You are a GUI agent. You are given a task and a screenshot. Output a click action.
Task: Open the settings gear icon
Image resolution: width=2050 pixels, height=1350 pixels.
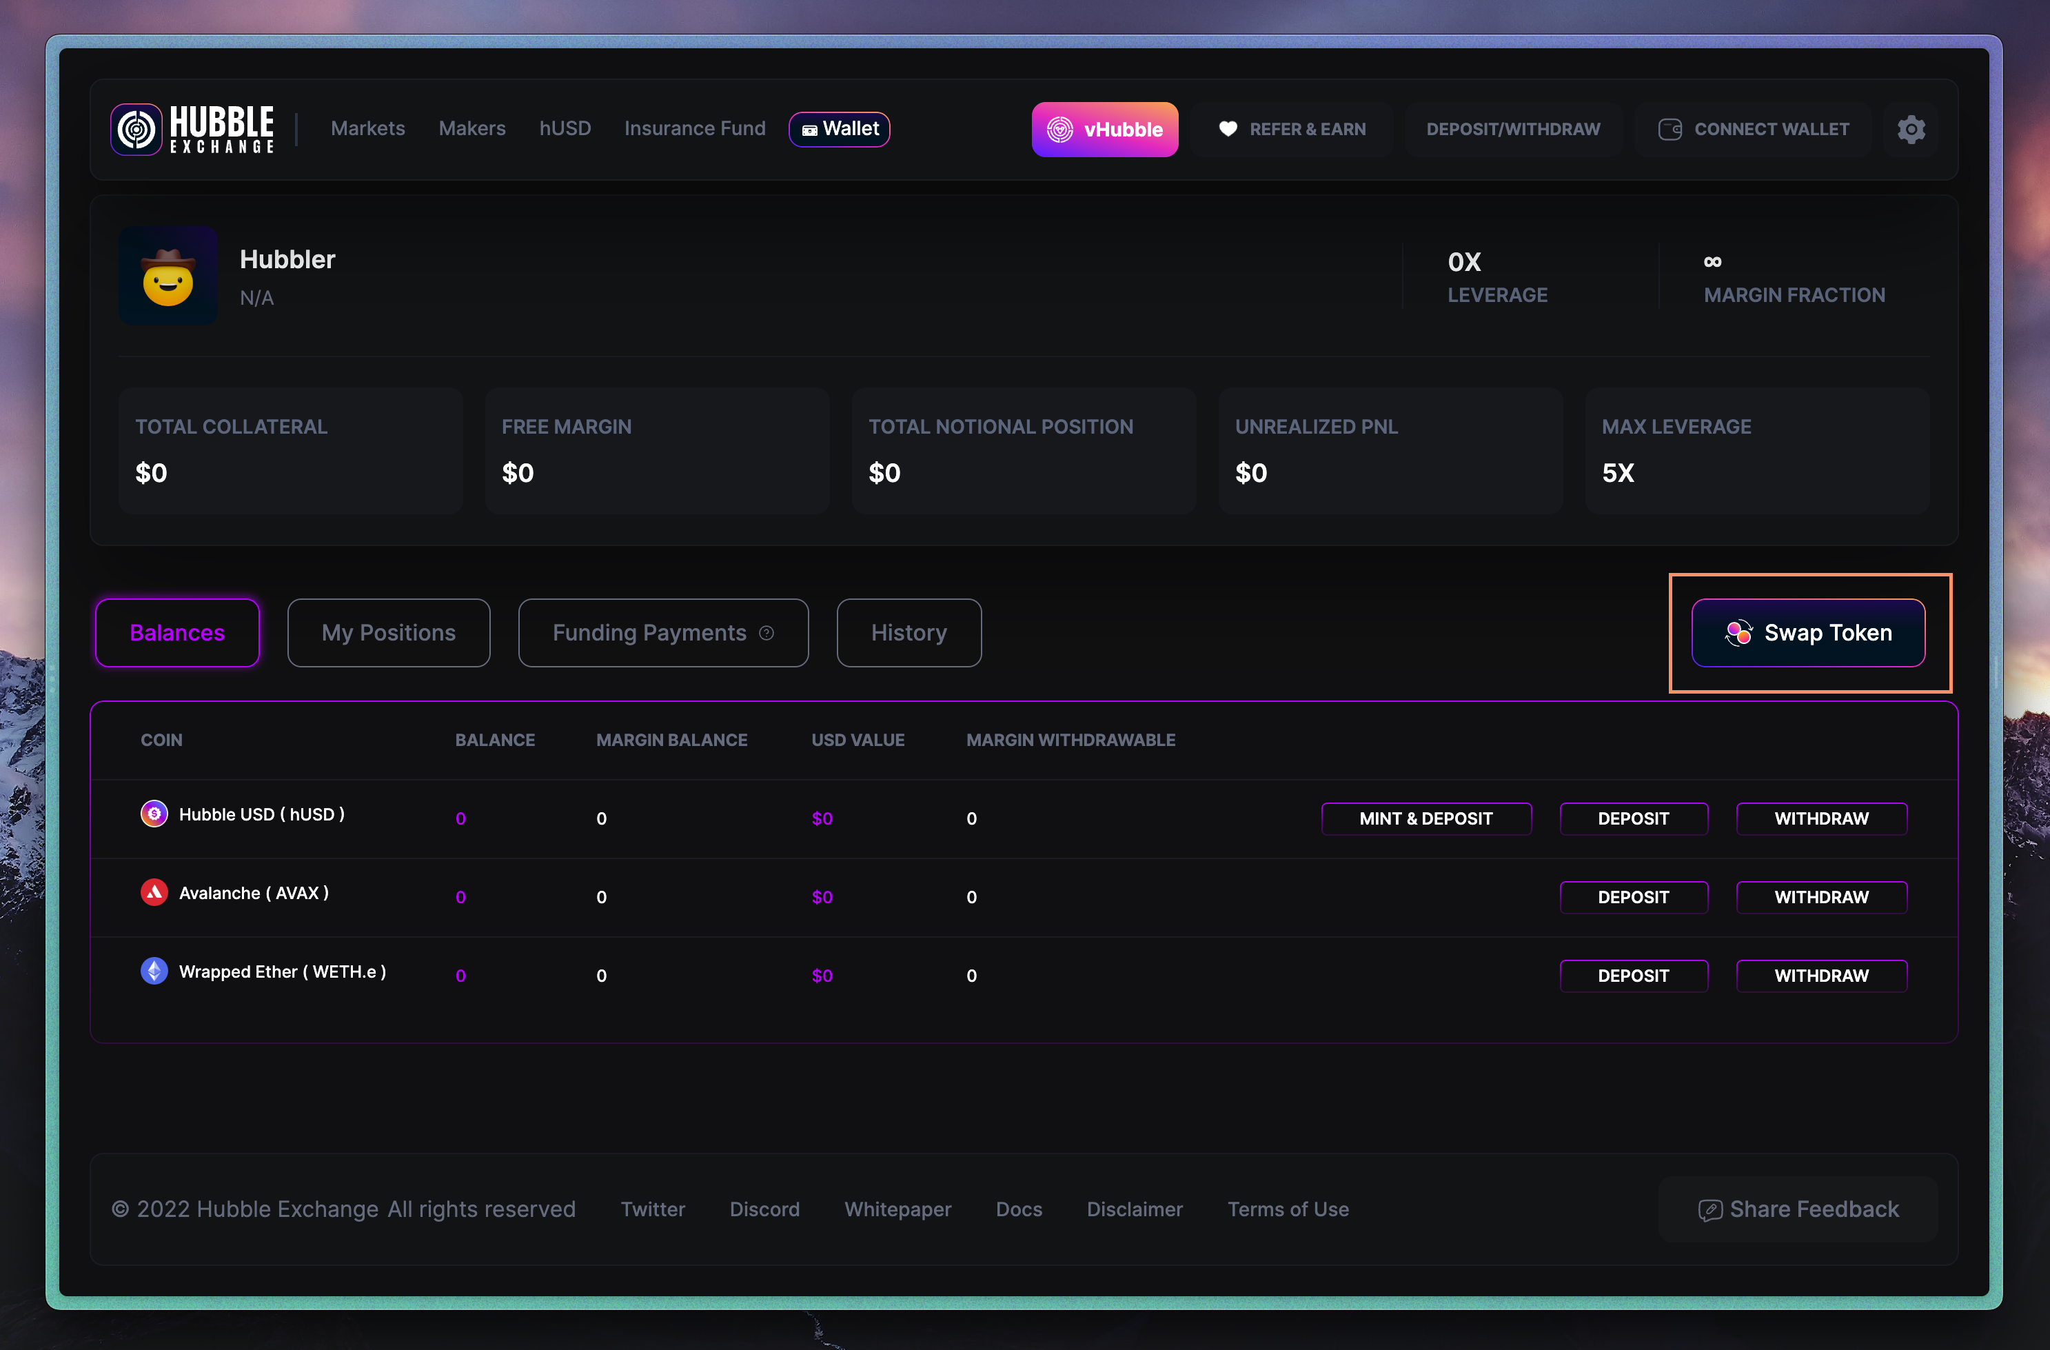(1911, 129)
